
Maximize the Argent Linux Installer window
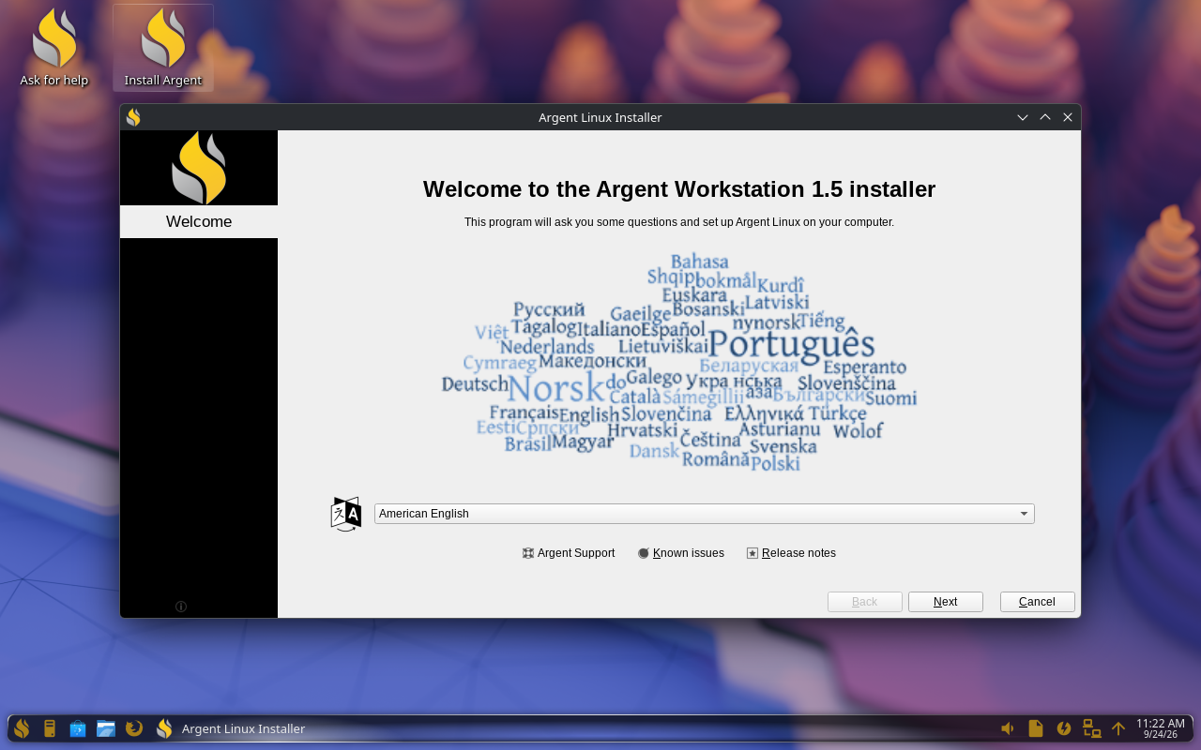(x=1045, y=117)
